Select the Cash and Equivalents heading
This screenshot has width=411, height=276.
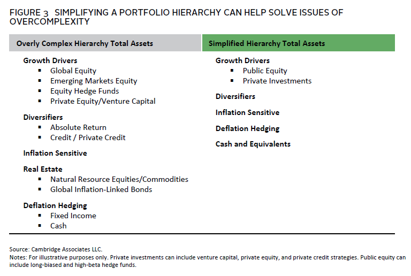coord(253,144)
